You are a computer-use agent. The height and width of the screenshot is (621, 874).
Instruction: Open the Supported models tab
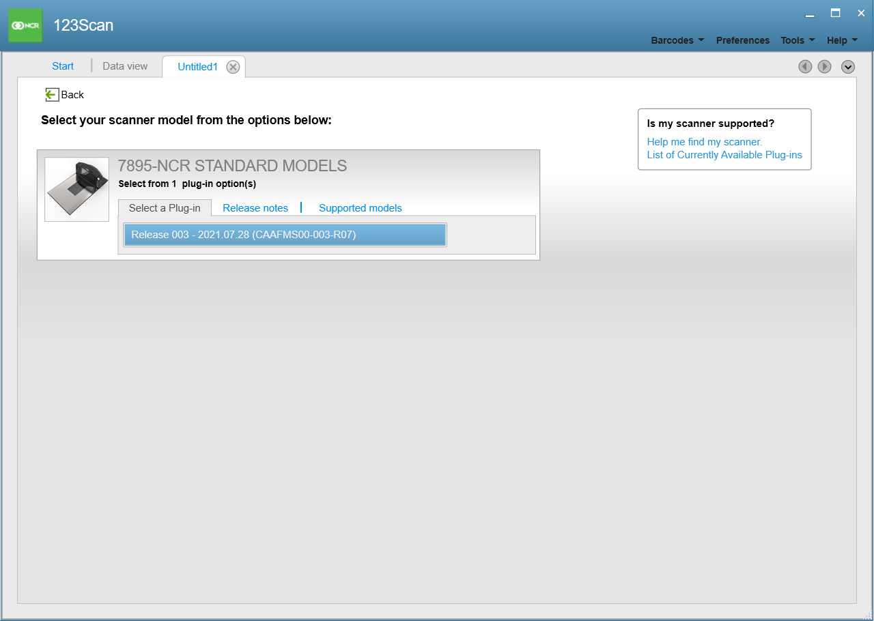coord(361,208)
